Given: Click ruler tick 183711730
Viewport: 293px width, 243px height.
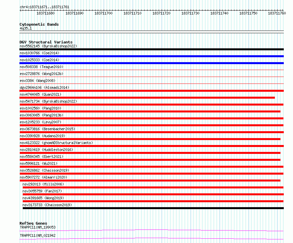Looking at the screenshot, I should [190, 13].
